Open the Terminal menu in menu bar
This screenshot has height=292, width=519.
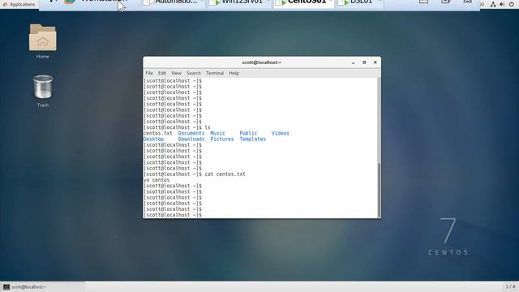pos(215,73)
